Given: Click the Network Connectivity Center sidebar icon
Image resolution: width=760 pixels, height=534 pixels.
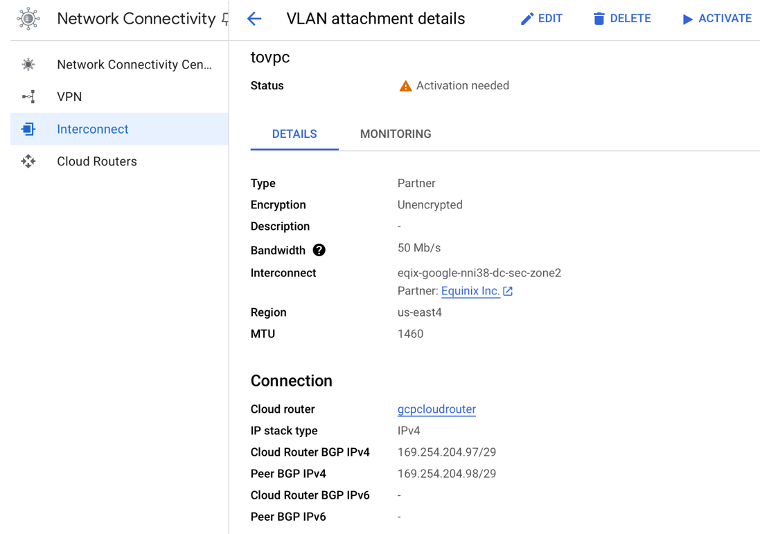Looking at the screenshot, I should (x=28, y=64).
